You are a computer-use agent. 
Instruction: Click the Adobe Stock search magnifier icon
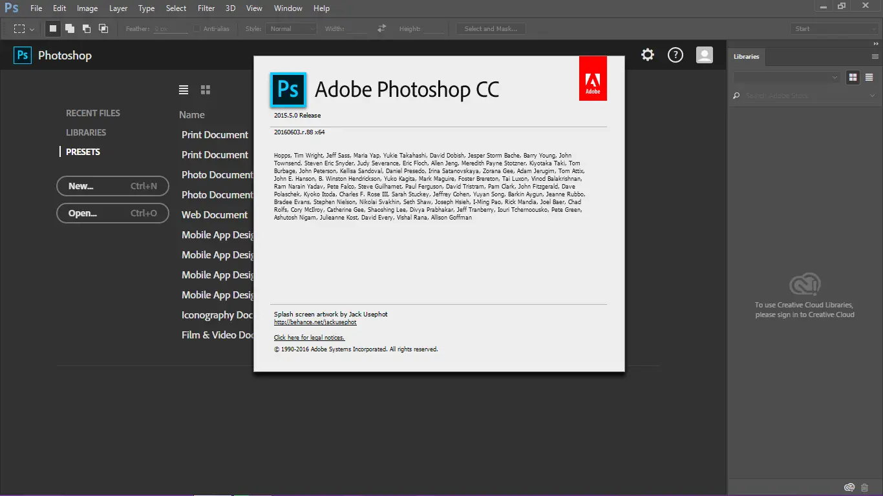coord(736,96)
